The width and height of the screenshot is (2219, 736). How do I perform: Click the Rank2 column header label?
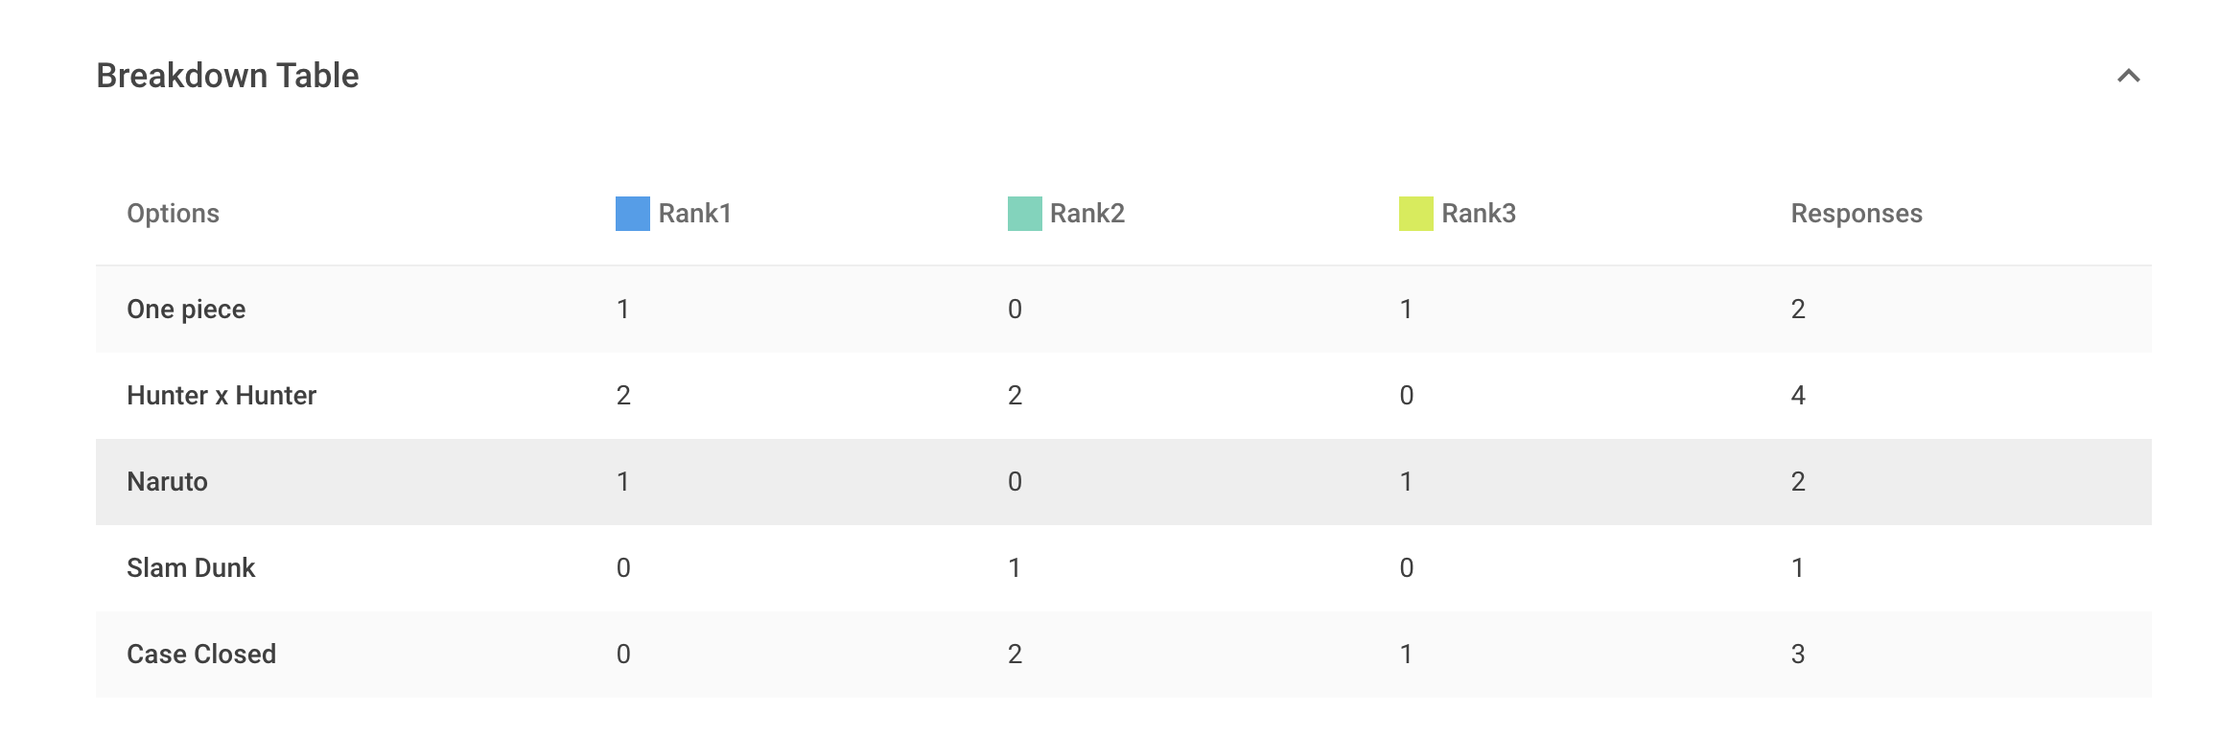(x=1087, y=213)
